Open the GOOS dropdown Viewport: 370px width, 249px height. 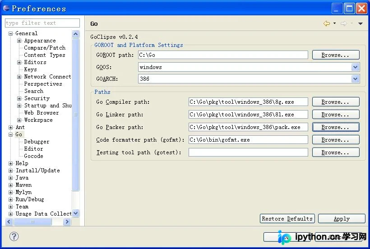[x=355, y=67]
